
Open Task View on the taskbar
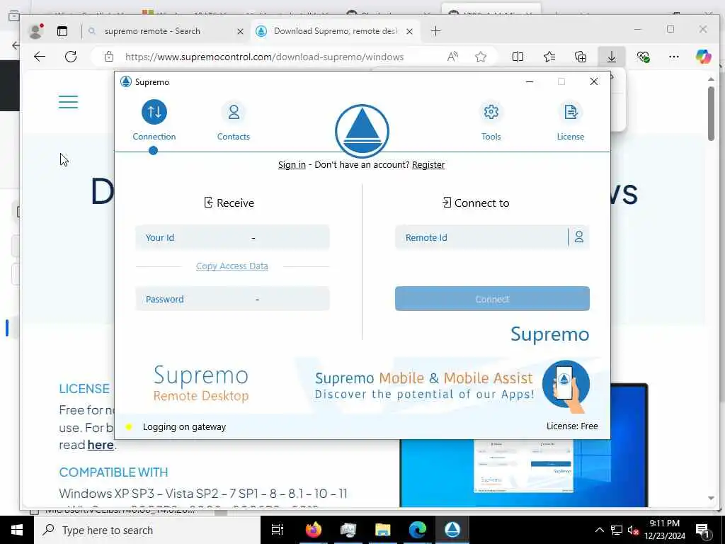pos(278,530)
